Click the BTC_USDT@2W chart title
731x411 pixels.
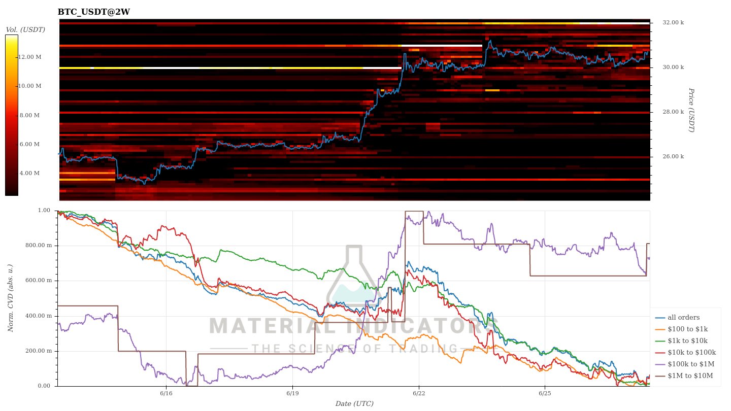coord(94,12)
